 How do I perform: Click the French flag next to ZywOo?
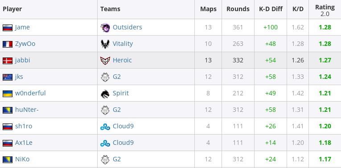8,44
